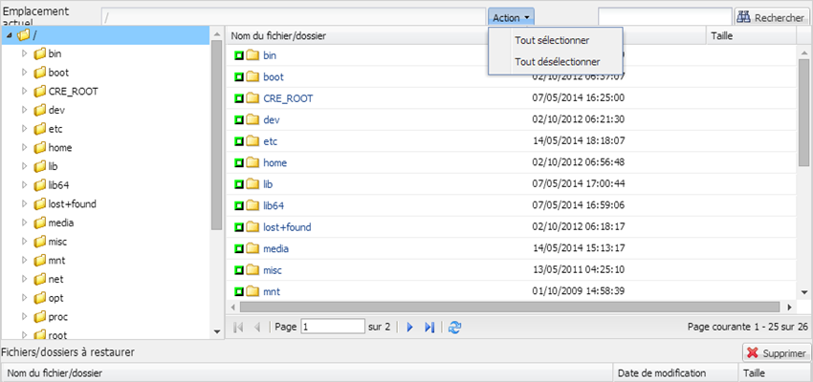
Task: Select the mnt item in tree
Action: 56,261
